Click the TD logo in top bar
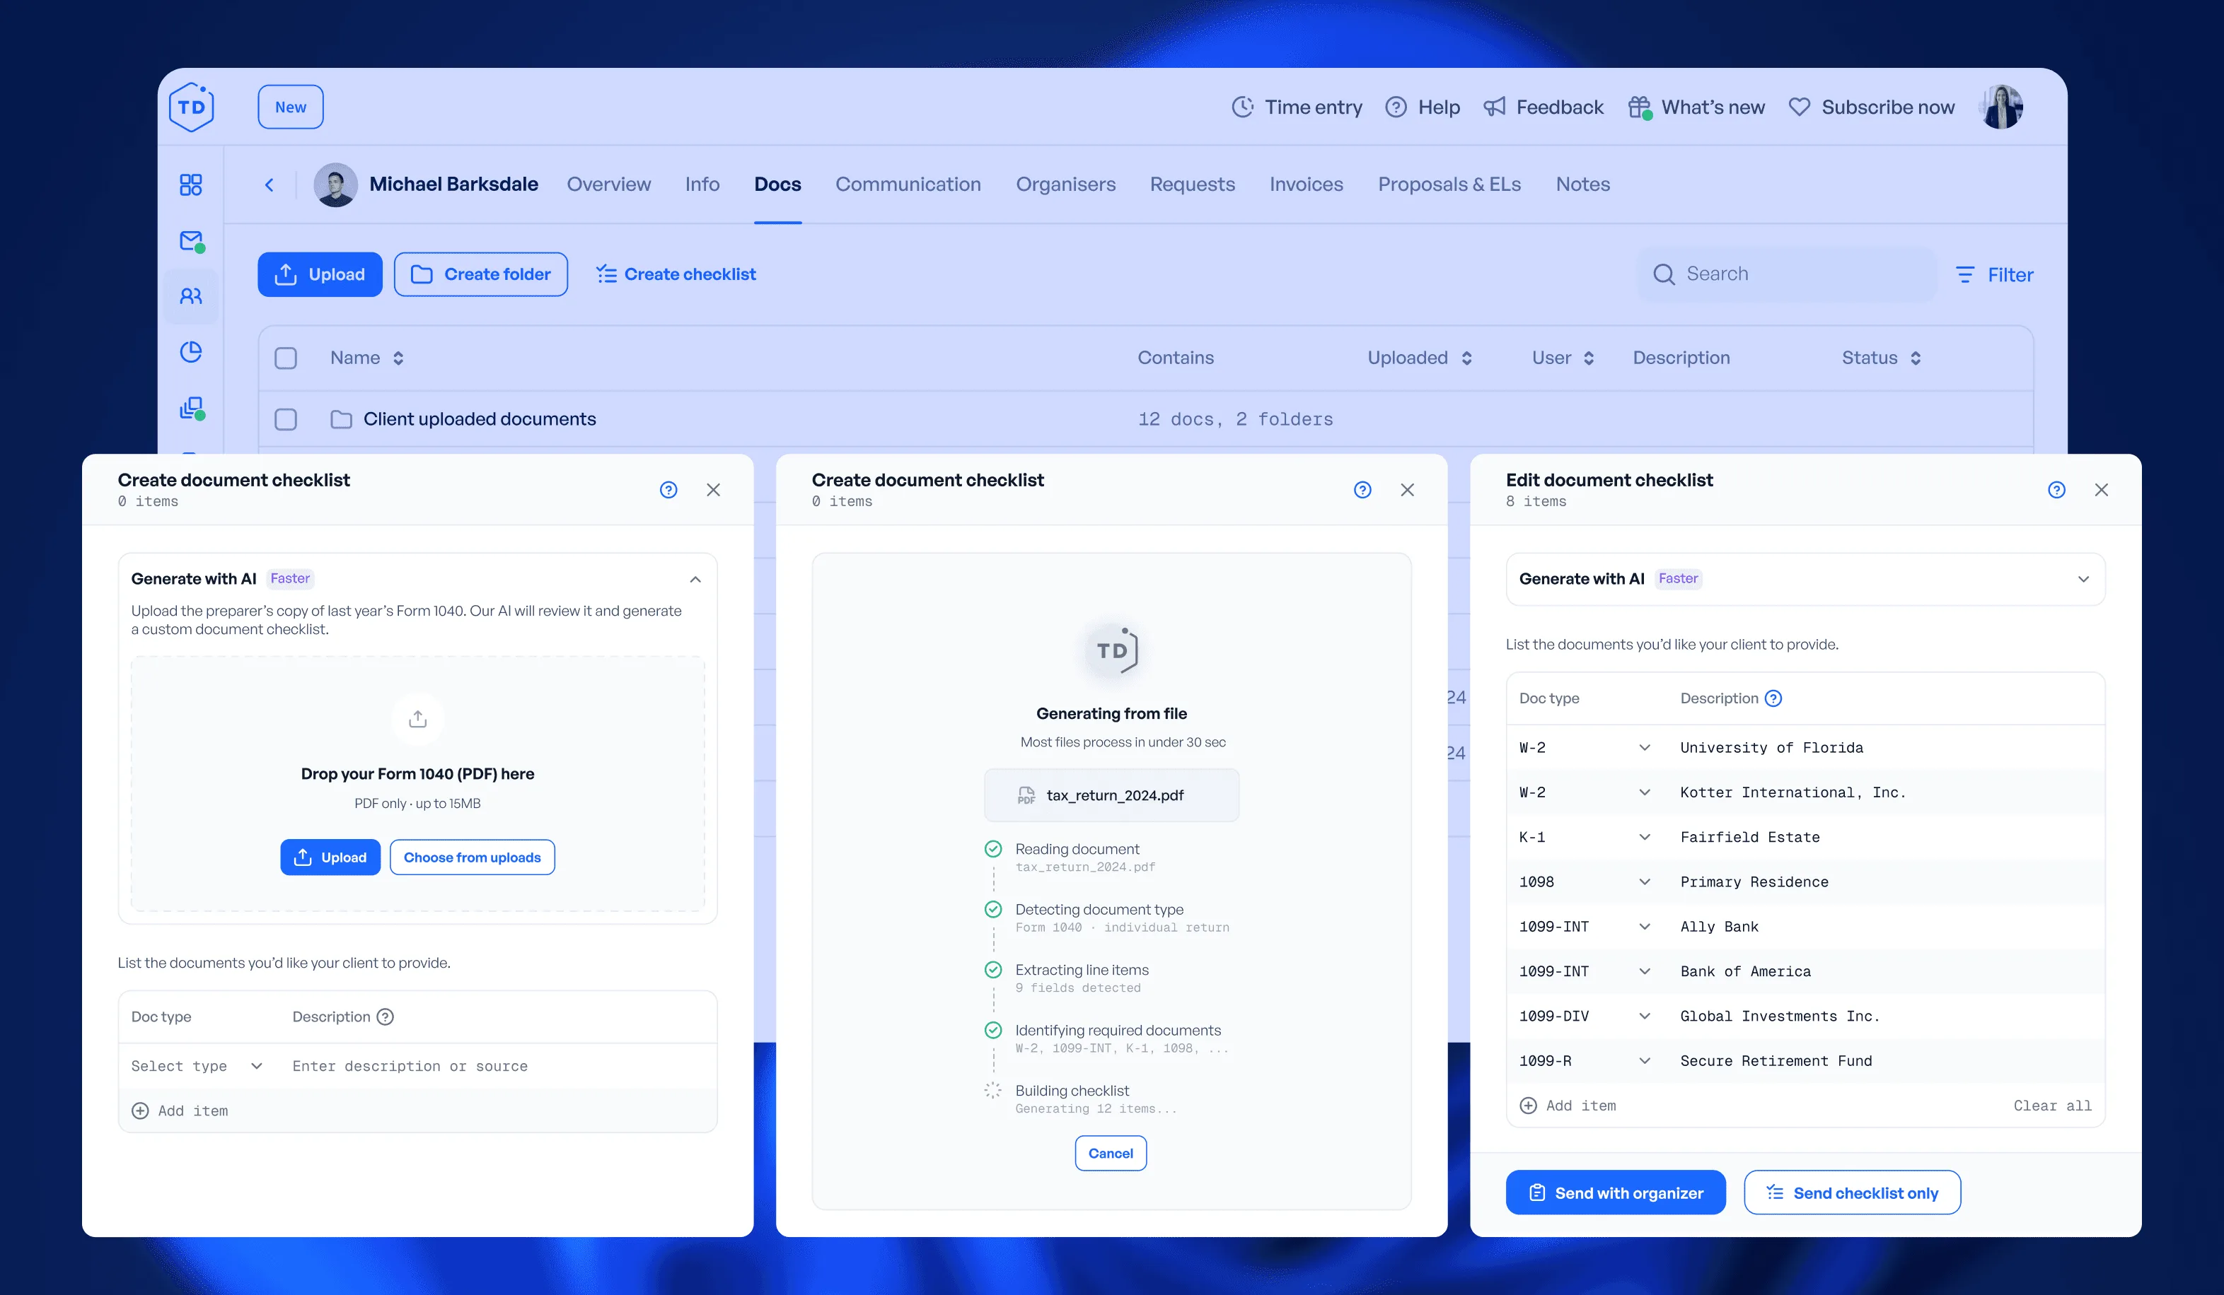The height and width of the screenshot is (1295, 2224). click(192, 107)
